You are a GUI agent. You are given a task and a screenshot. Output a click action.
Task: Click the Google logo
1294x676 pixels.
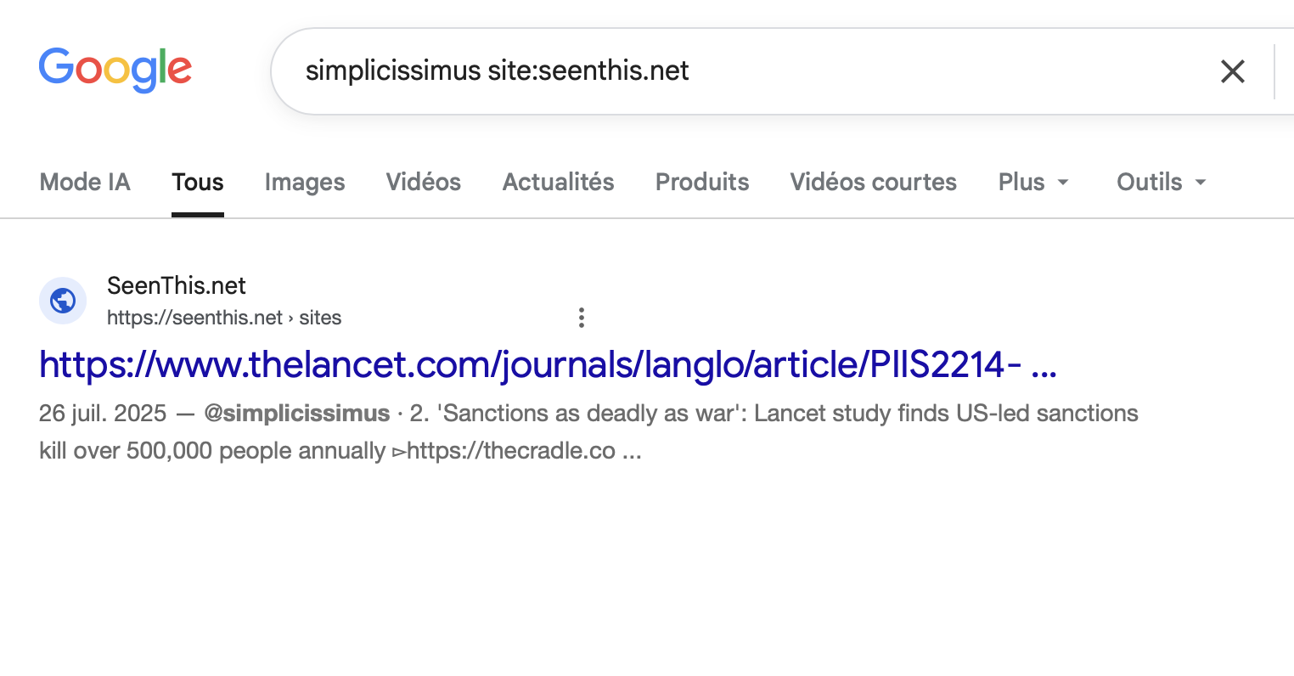115,70
